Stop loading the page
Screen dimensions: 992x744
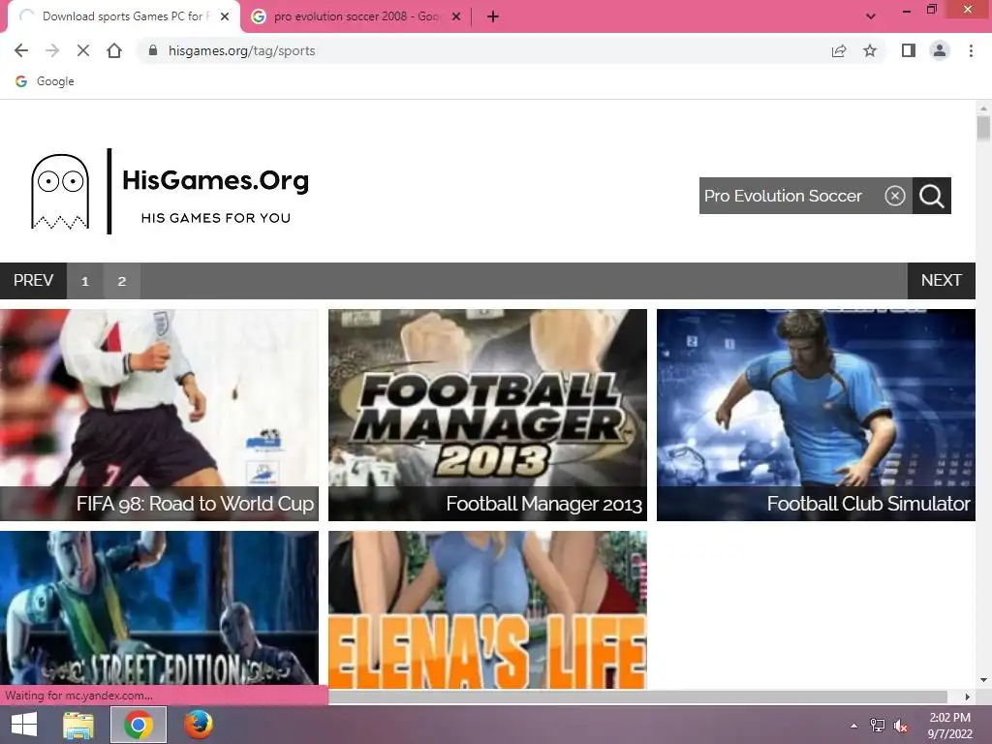[83, 50]
